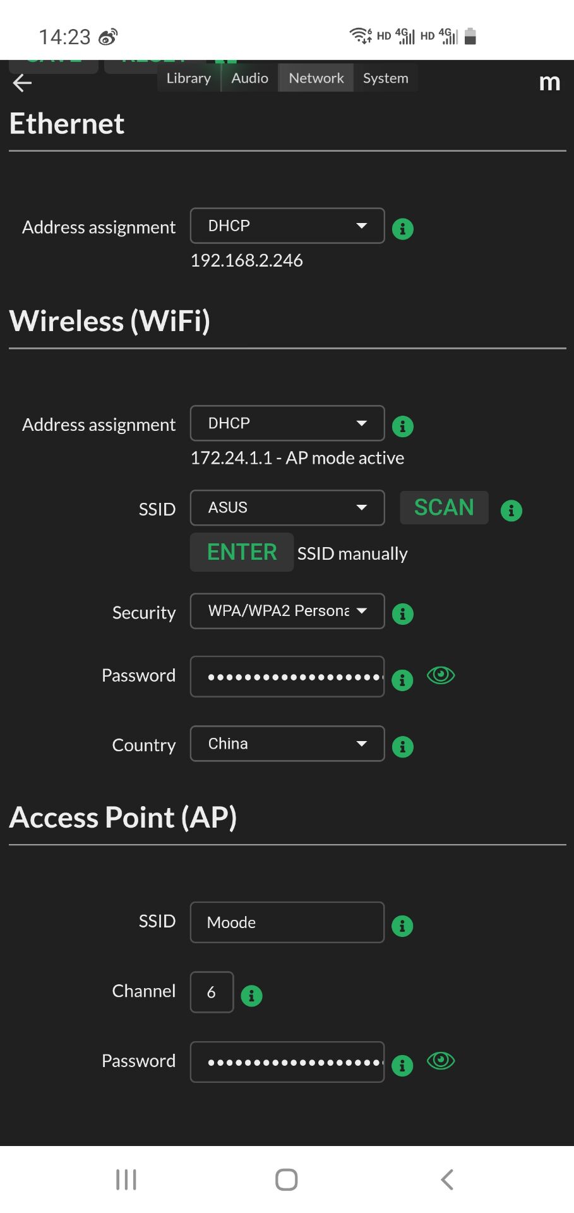Open info icon beside SCAN button

pyautogui.click(x=511, y=510)
